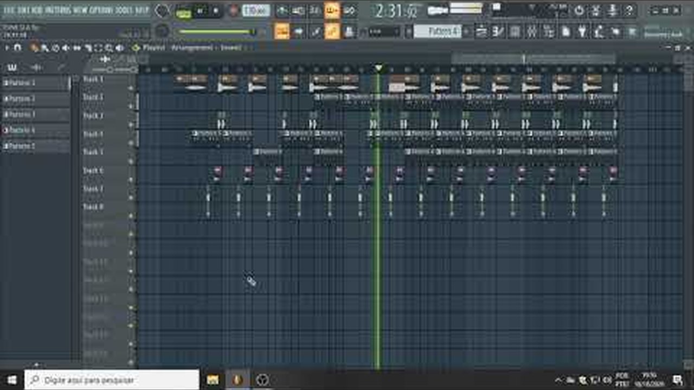Click the time display showing 2:31
Viewport: 694px width, 390px height.
coord(397,10)
